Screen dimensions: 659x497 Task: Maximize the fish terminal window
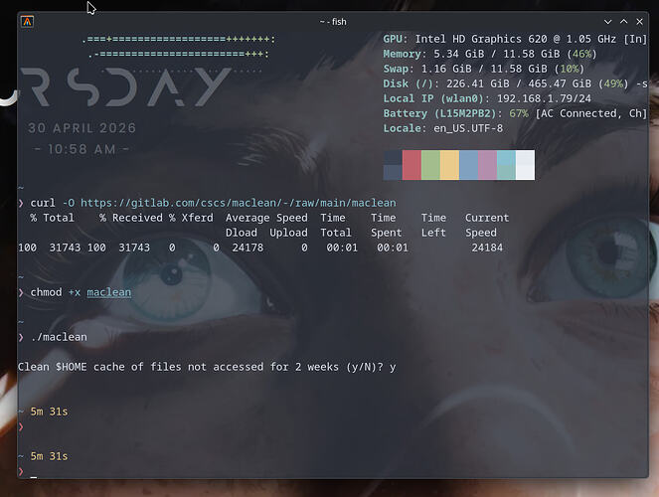[x=623, y=22]
